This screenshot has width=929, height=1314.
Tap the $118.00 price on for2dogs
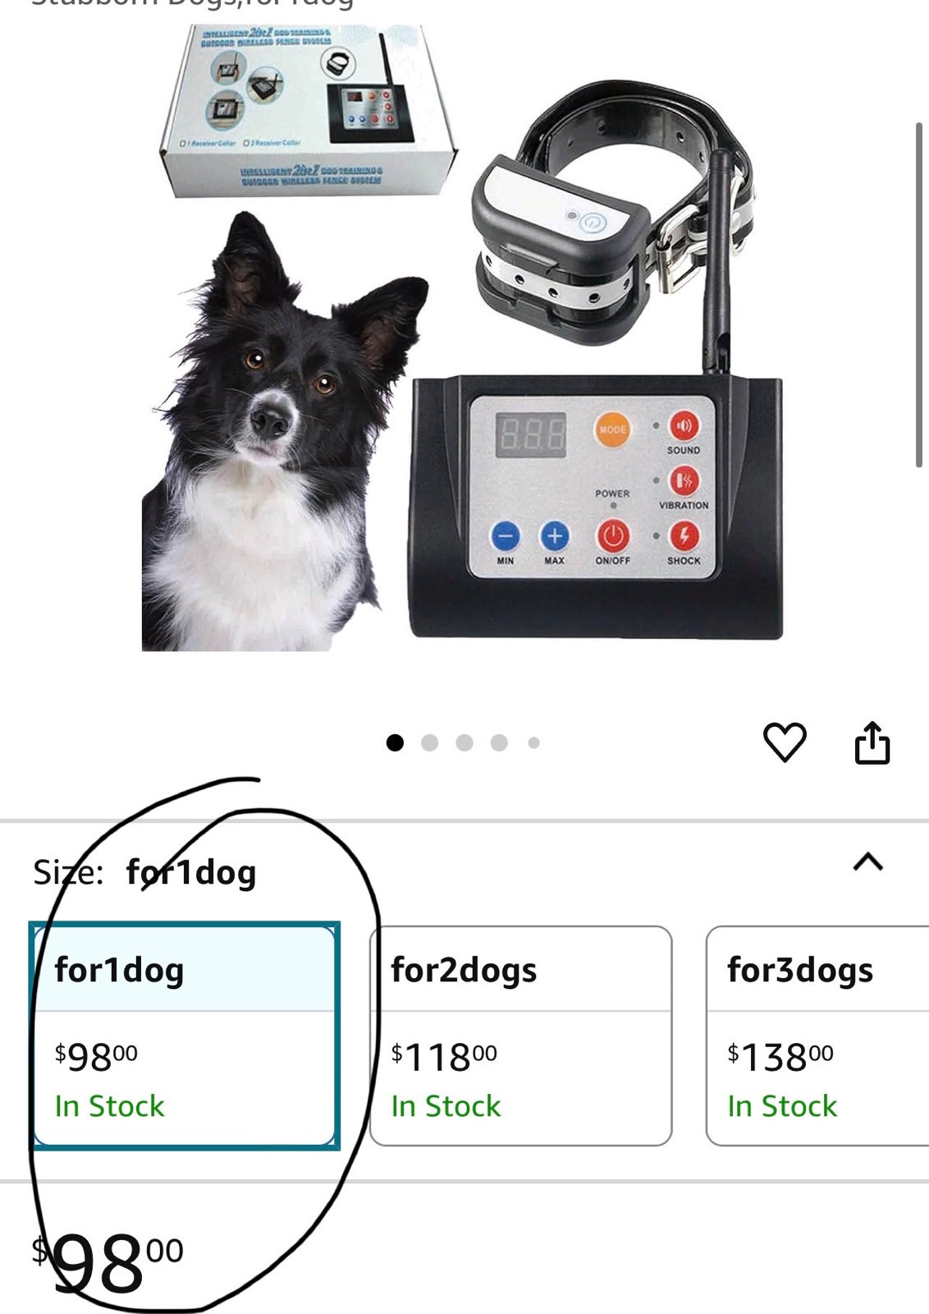click(444, 1056)
